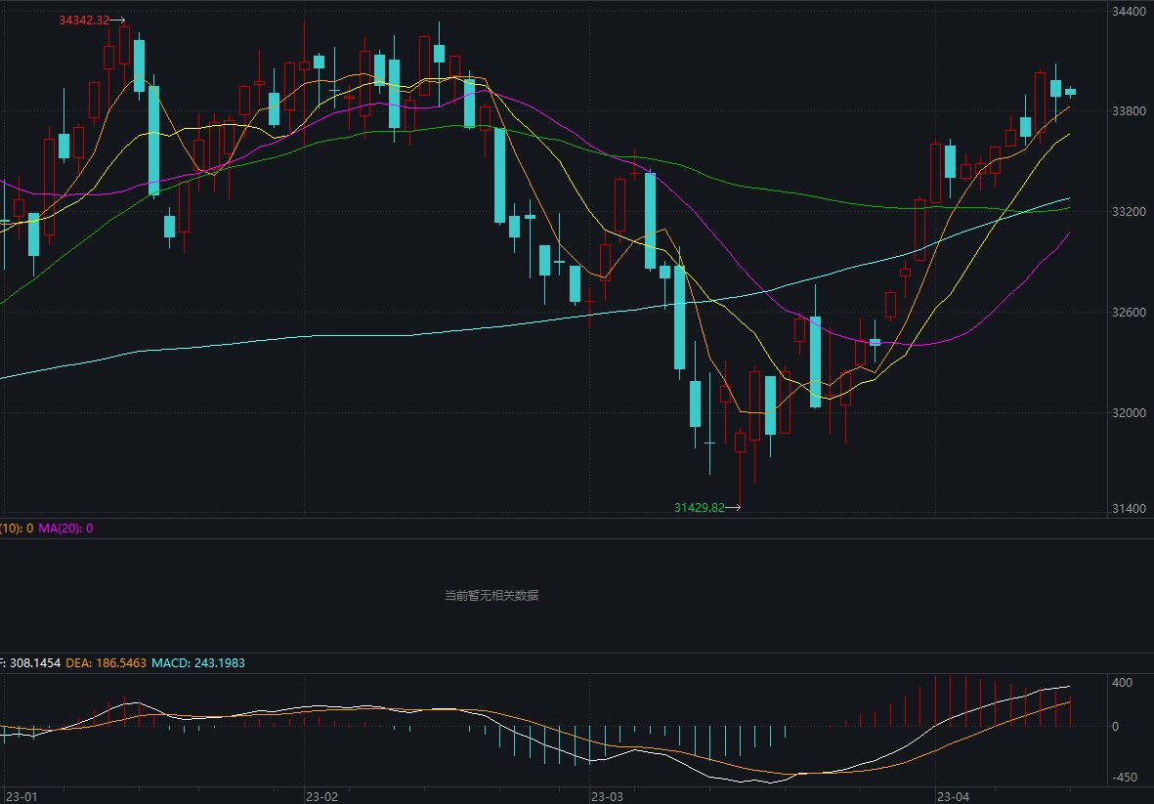Image resolution: width=1154 pixels, height=804 pixels.
Task: Click the 34342.32 high price label
Action: pos(84,20)
